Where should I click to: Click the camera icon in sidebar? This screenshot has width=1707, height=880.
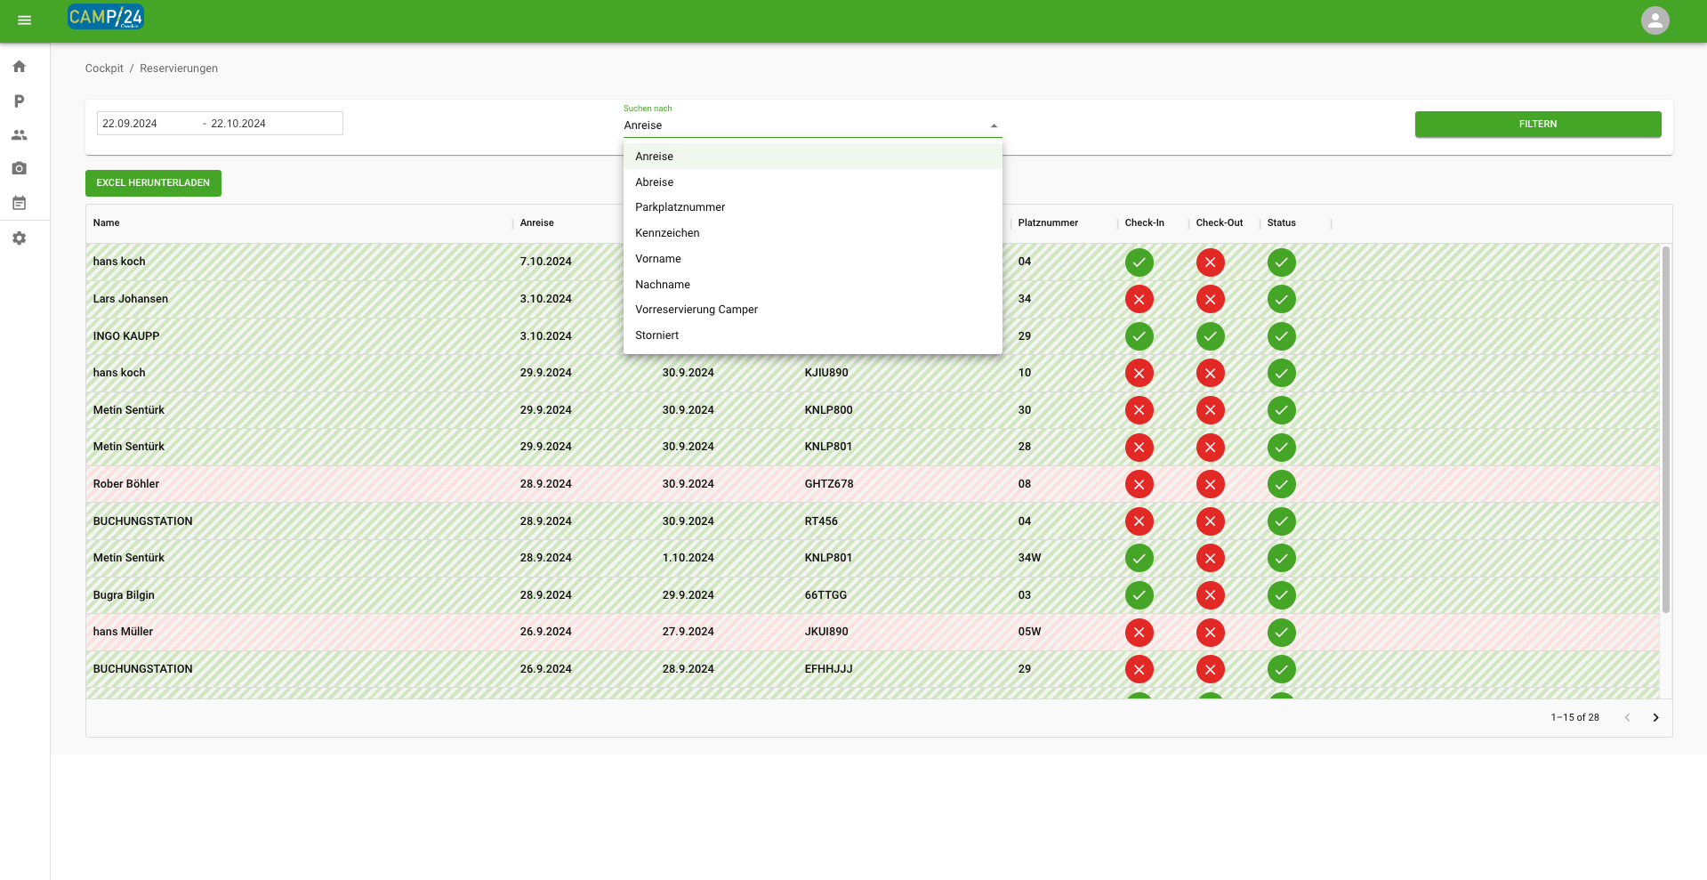19,168
